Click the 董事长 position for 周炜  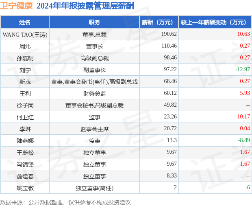pos(94,46)
